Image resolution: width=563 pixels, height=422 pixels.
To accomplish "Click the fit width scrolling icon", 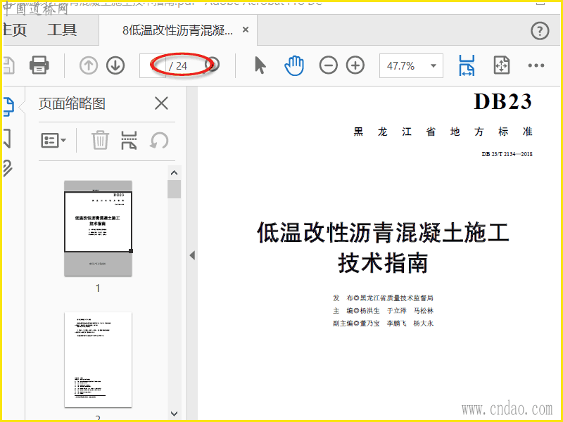I will 467,65.
